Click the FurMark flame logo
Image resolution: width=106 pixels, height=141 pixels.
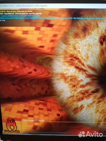tap(12, 125)
